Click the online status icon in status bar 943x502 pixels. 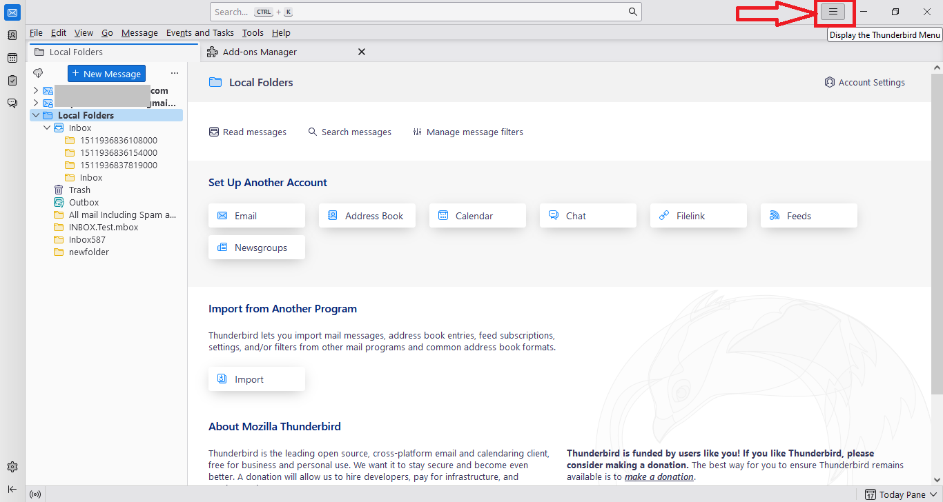35,494
